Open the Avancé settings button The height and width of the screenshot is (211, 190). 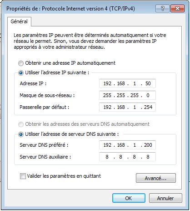click(x=156, y=178)
